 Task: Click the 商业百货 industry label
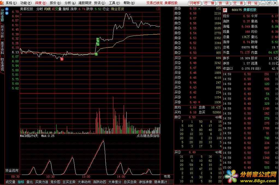click(x=117, y=9)
